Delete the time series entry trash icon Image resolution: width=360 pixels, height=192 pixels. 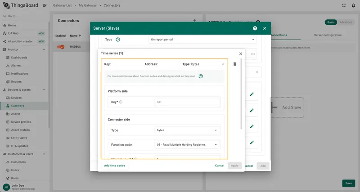click(234, 64)
